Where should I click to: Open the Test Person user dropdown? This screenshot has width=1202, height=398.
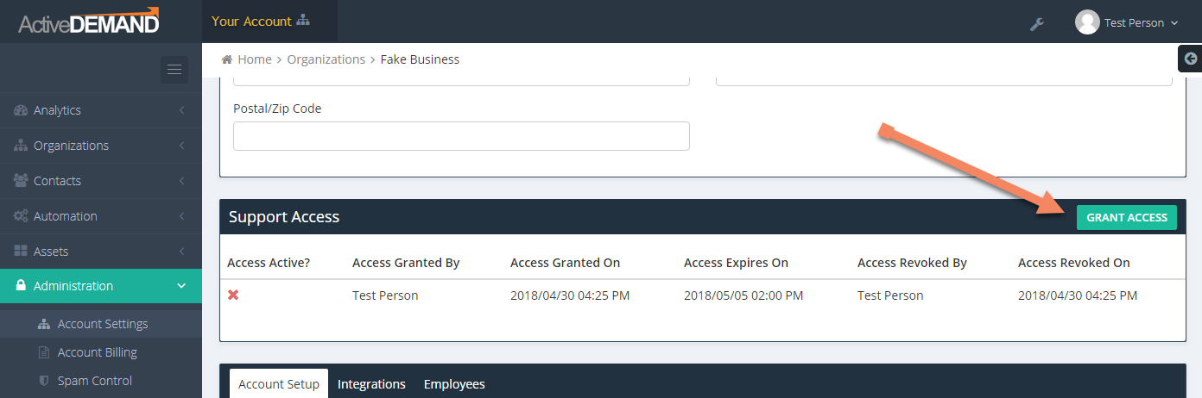pos(1127,23)
